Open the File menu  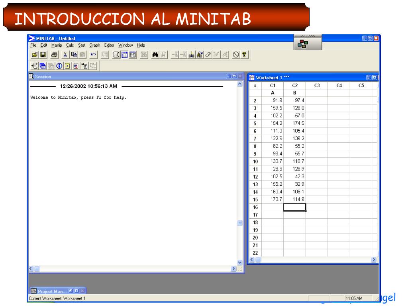pos(33,45)
